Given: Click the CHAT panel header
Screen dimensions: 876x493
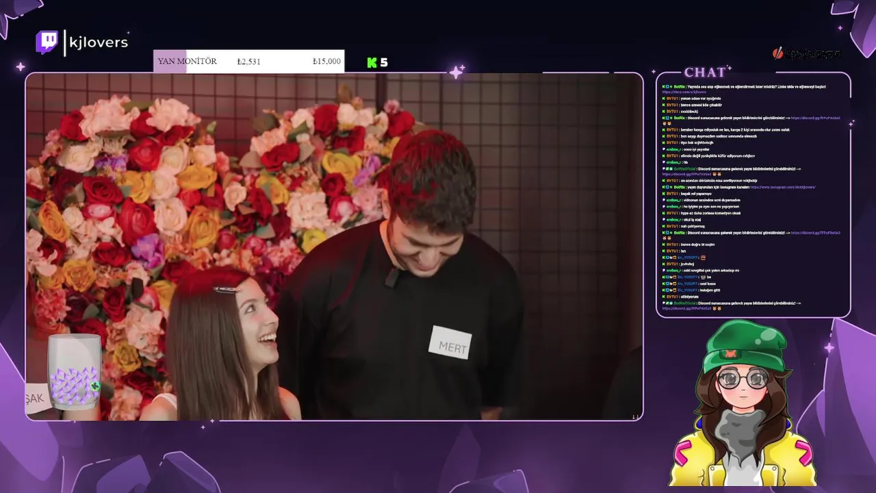Looking at the screenshot, I should tap(705, 72).
